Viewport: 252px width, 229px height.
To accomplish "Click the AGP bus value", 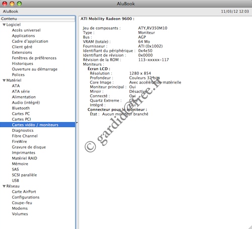I will (x=142, y=37).
